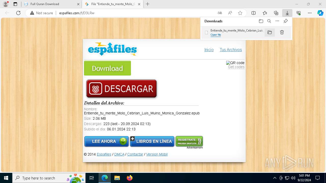
Task: Open the Edge profile icon
Action: point(6,4)
